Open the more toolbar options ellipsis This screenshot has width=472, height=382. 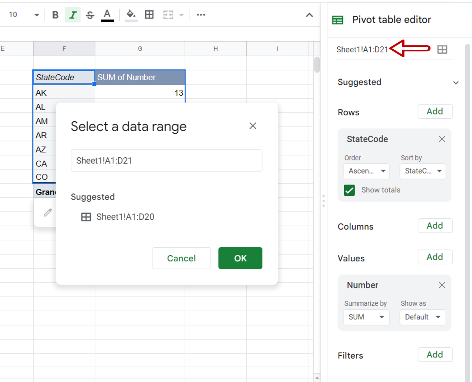[x=201, y=14]
